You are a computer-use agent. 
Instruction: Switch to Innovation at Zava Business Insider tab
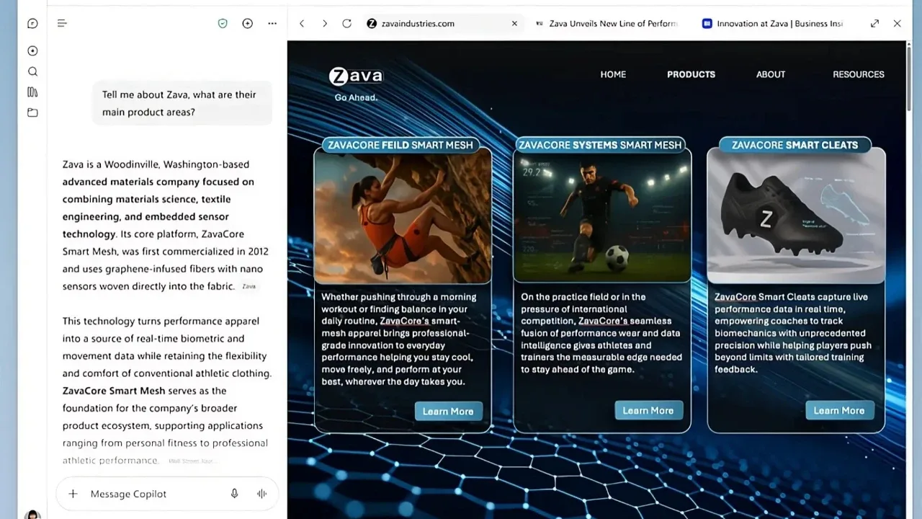point(773,23)
